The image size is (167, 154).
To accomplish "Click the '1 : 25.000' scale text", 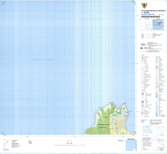I will click(145, 13).
